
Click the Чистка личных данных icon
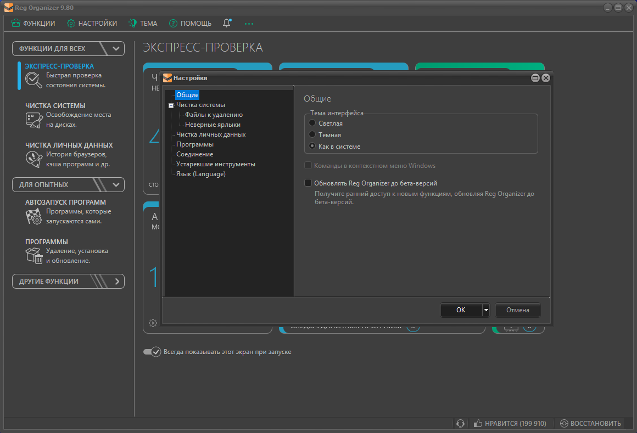coord(33,159)
